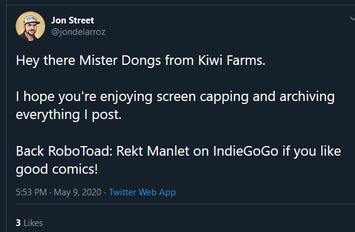Click the Twitter Web App source link

click(x=142, y=192)
